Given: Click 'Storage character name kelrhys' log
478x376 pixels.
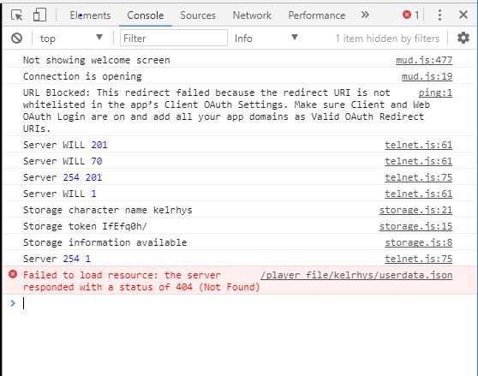Looking at the screenshot, I should (x=108, y=210).
